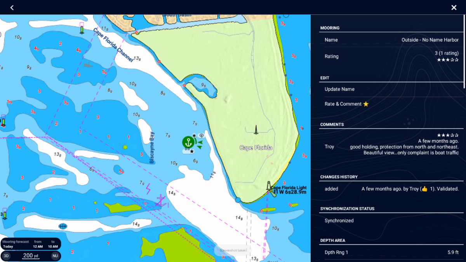
Task: Click the thumbs-up icon in changes history
Action: click(424, 189)
